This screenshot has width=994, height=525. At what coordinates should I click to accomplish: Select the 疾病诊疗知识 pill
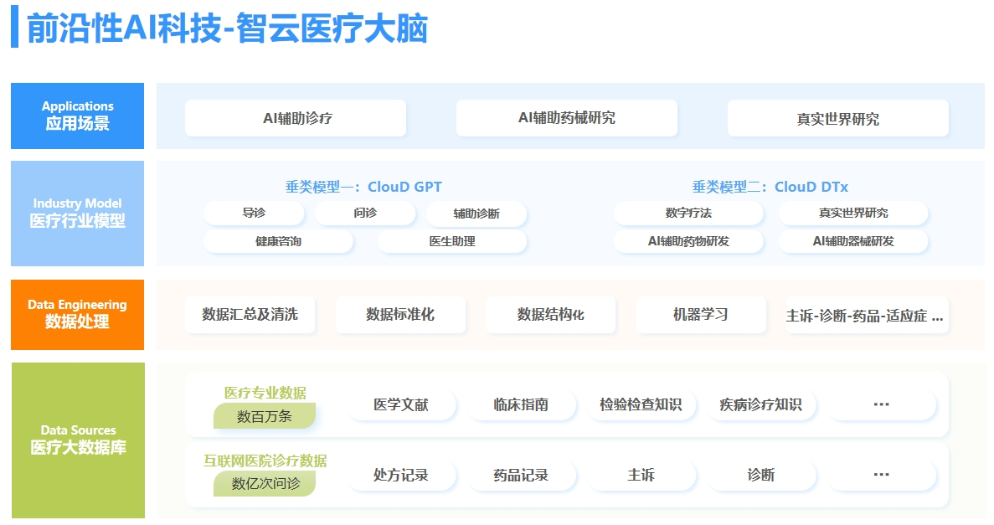[x=760, y=404]
